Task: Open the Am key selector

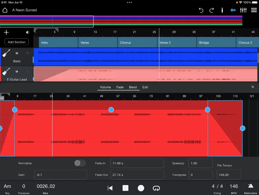Action: 8,188
